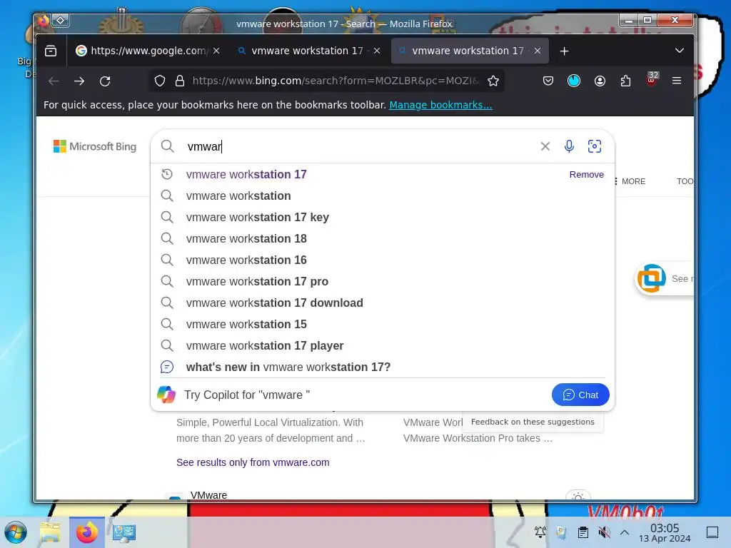The width and height of the screenshot is (731, 548).
Task: Click show desktop button on taskbar
Action: pos(712,532)
